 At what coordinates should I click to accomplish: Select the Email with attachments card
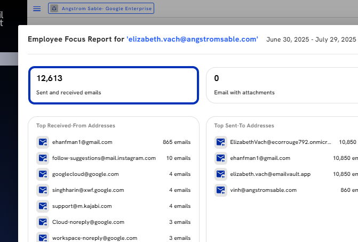(282, 85)
